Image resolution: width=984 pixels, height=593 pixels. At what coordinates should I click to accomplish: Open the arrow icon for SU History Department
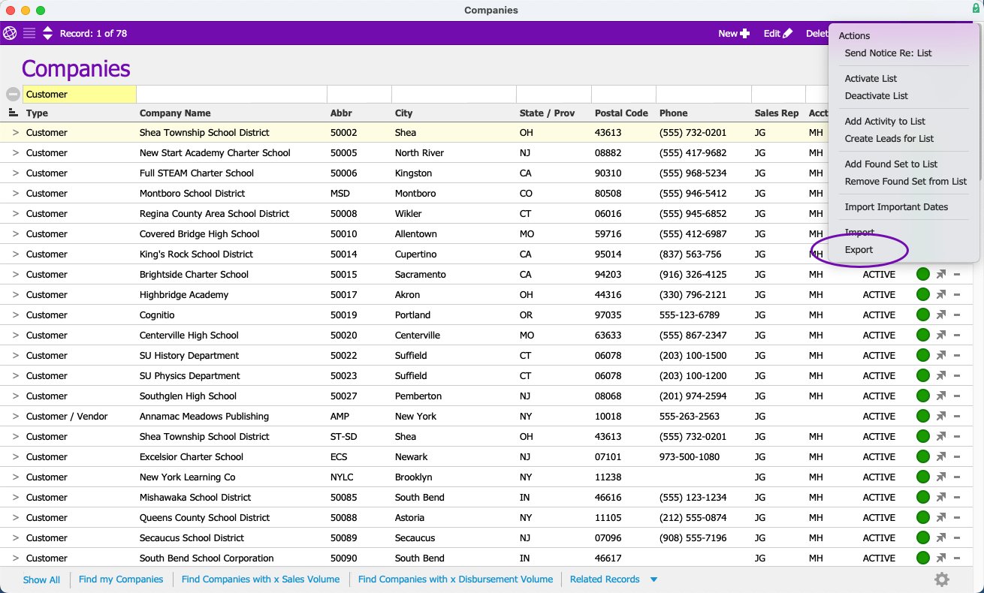click(941, 356)
